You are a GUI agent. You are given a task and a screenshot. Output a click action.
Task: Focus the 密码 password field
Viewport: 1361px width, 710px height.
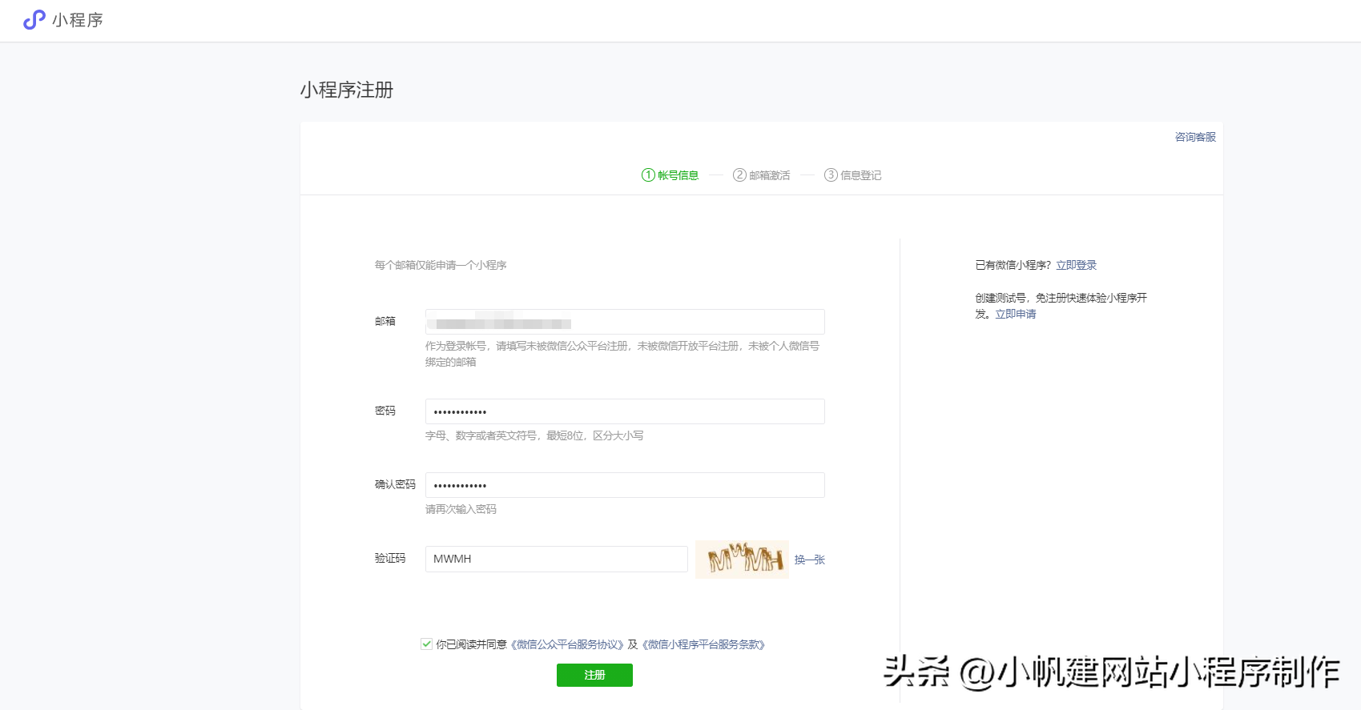click(x=625, y=411)
